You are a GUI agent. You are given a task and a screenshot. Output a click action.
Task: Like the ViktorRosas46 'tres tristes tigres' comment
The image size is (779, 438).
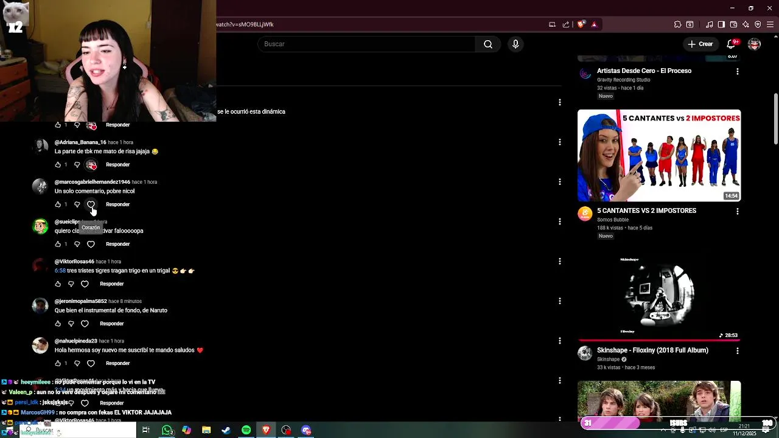coord(58,284)
